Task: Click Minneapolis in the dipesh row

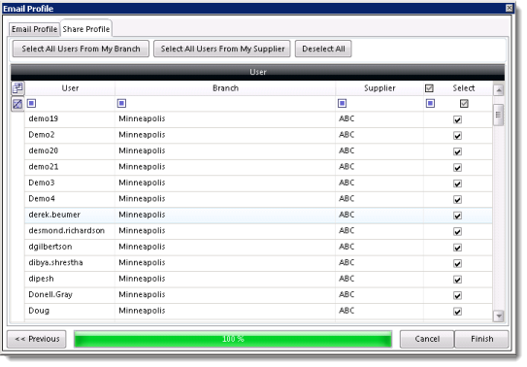Action: pos(142,279)
